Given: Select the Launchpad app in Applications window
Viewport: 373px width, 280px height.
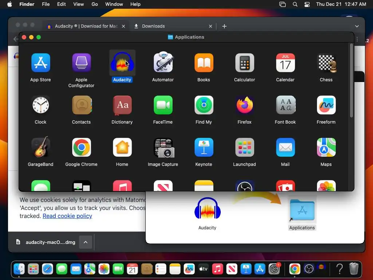Looking at the screenshot, I should (244, 147).
